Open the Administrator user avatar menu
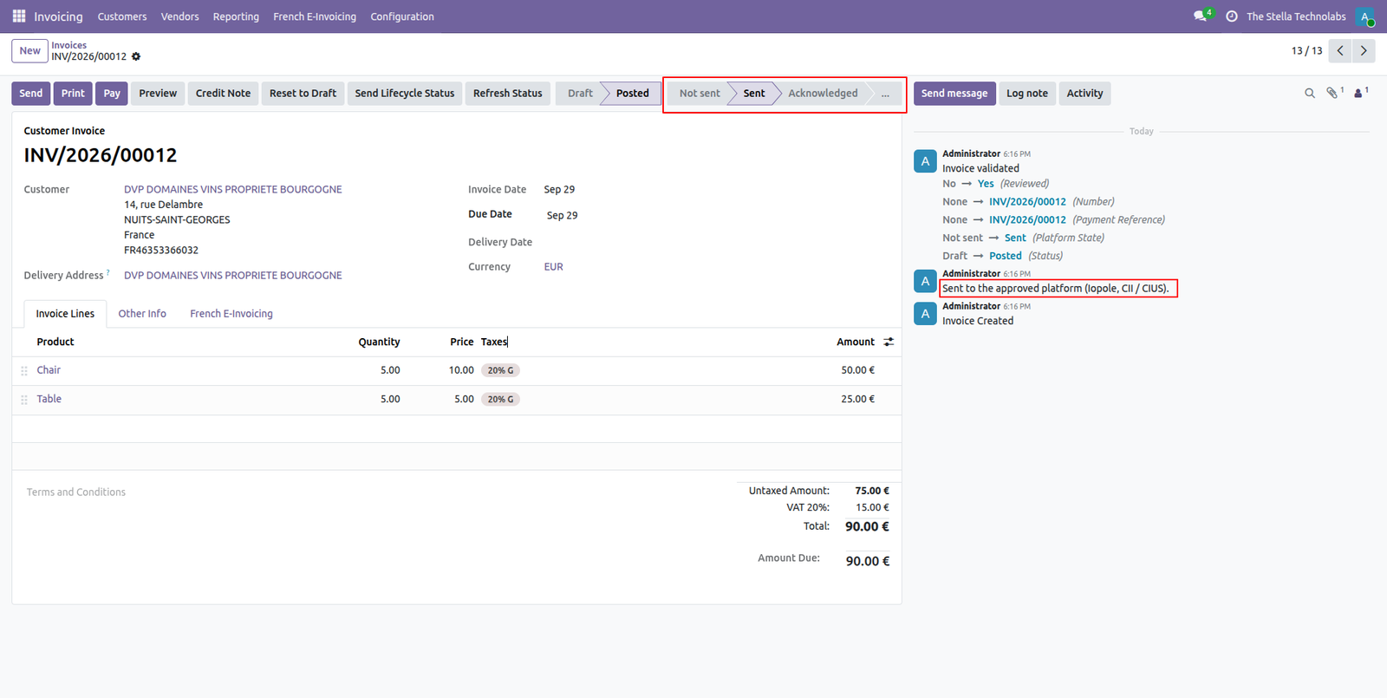Viewport: 1387px width, 698px height. 1365,16
